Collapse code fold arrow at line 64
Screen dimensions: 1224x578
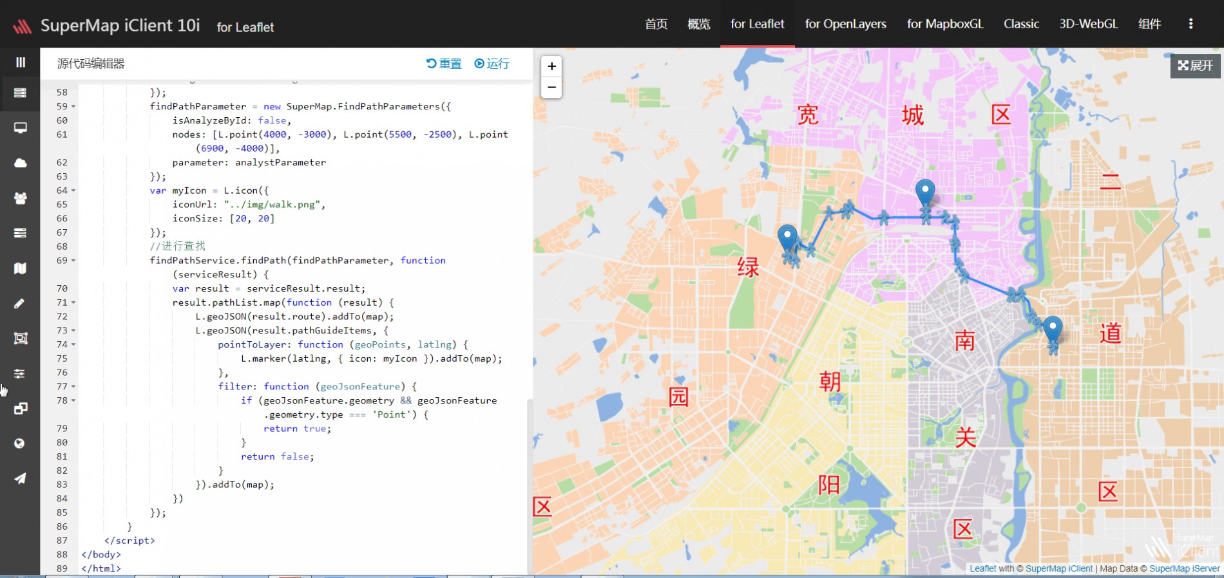click(73, 191)
